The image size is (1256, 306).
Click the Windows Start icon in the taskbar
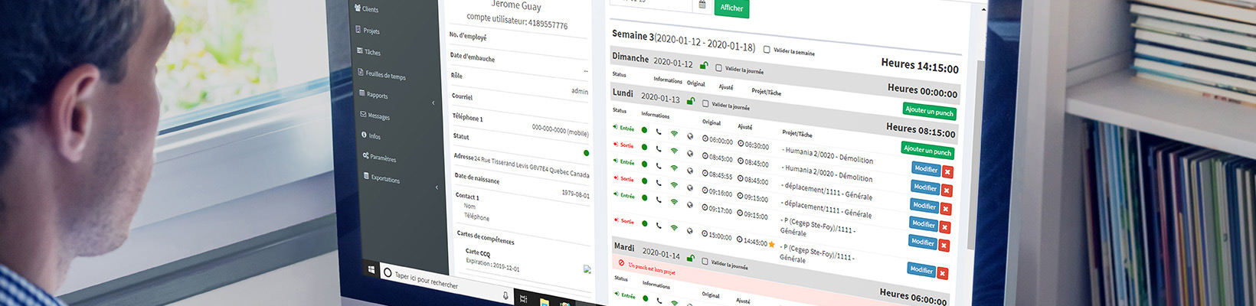pyautogui.click(x=371, y=270)
